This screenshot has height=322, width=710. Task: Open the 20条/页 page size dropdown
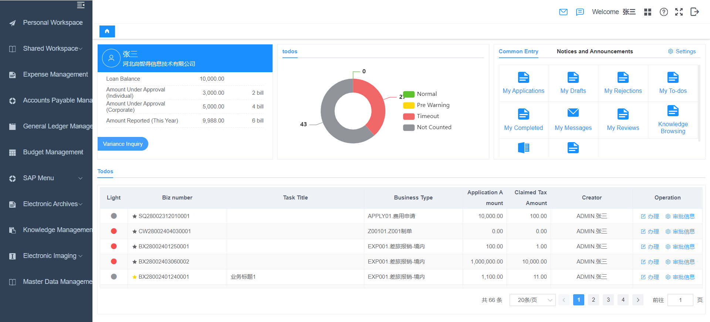pos(532,300)
